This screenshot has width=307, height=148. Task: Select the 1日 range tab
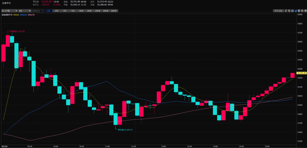pyautogui.click(x=49, y=11)
